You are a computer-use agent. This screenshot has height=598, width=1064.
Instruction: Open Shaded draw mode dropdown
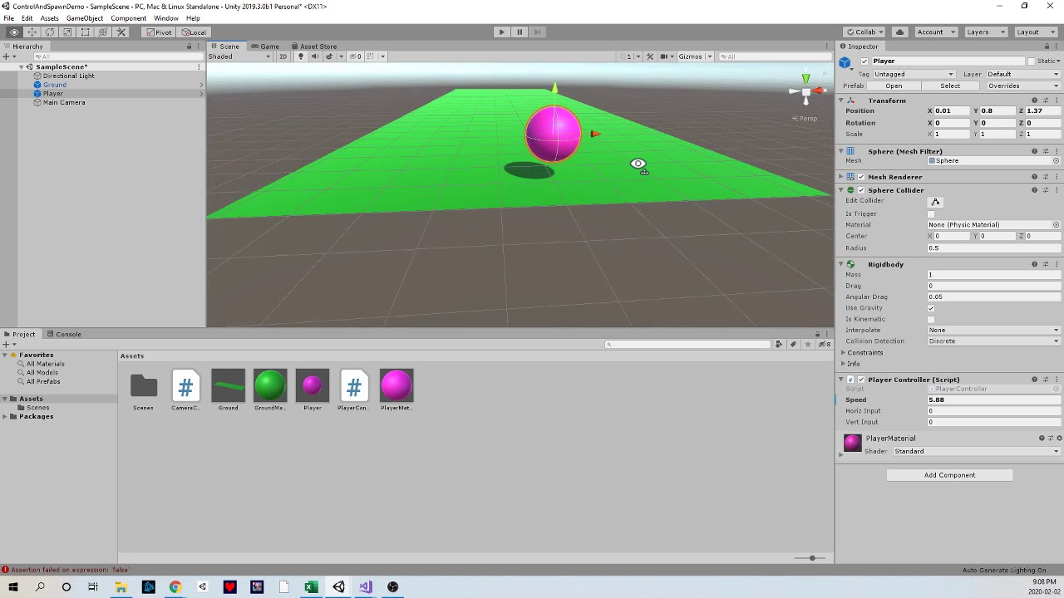(239, 56)
